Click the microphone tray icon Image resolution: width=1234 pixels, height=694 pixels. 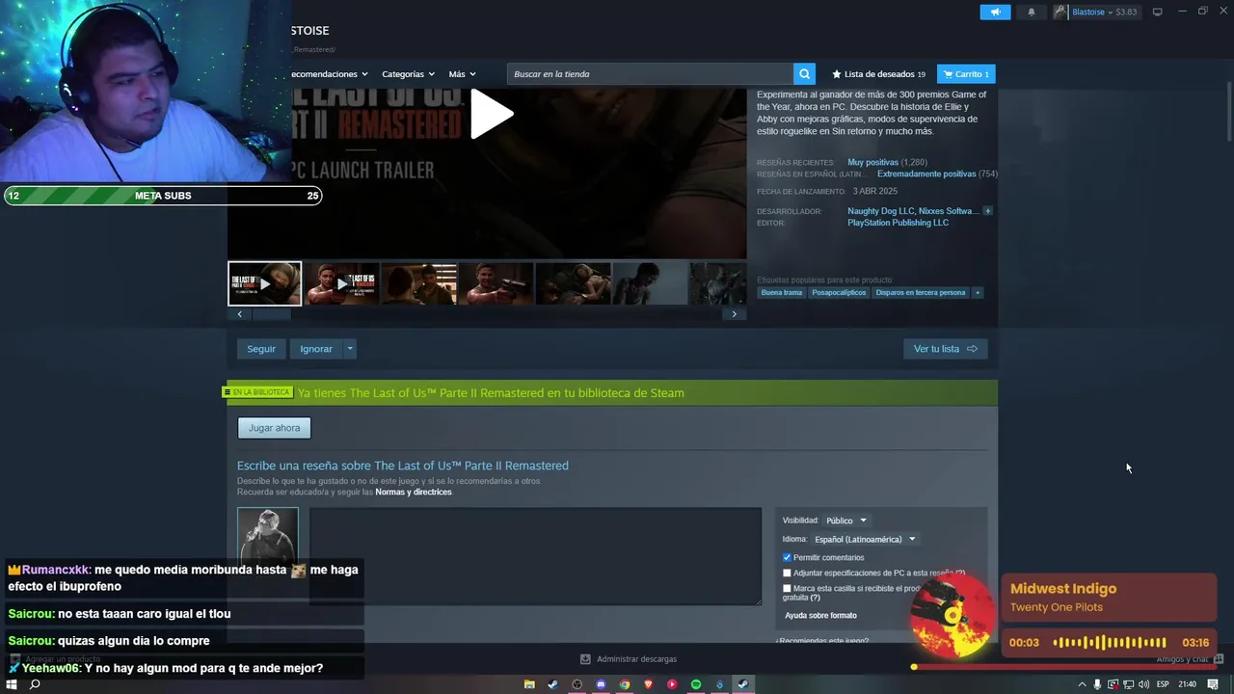coord(1097,684)
